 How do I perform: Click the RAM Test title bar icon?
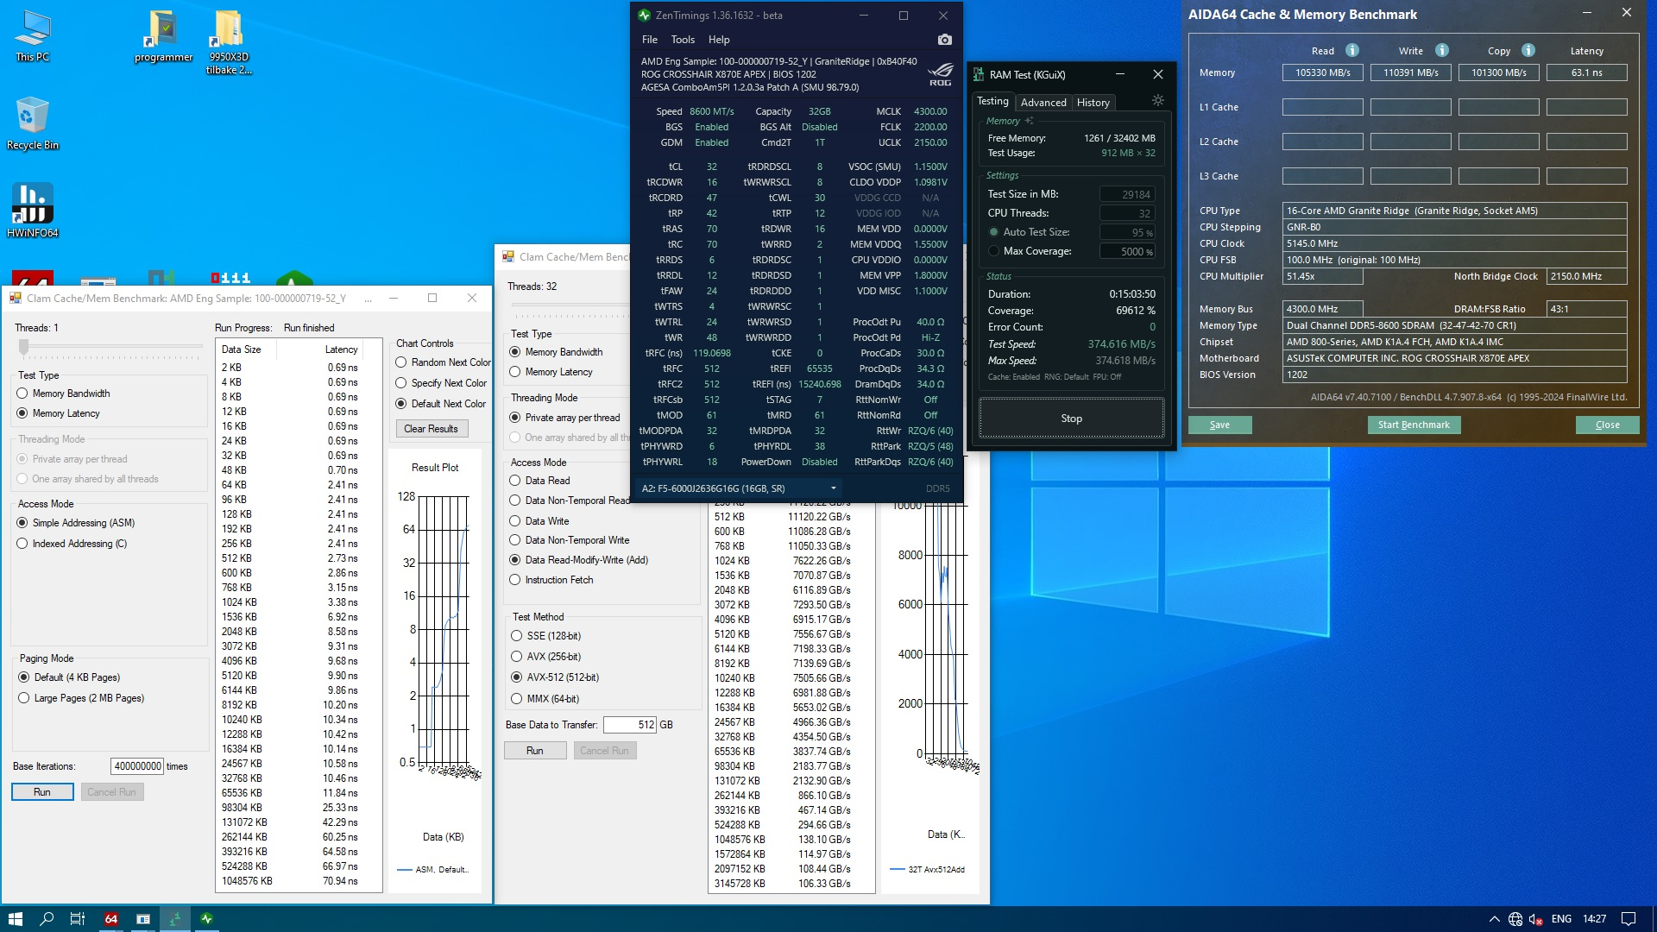(979, 74)
